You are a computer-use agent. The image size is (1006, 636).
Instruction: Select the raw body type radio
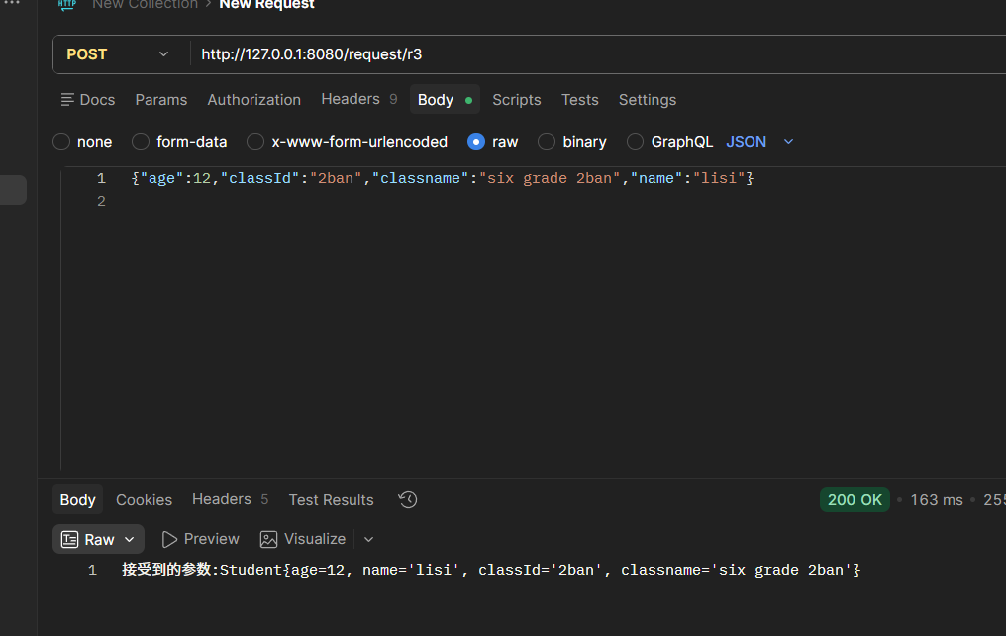[476, 142]
